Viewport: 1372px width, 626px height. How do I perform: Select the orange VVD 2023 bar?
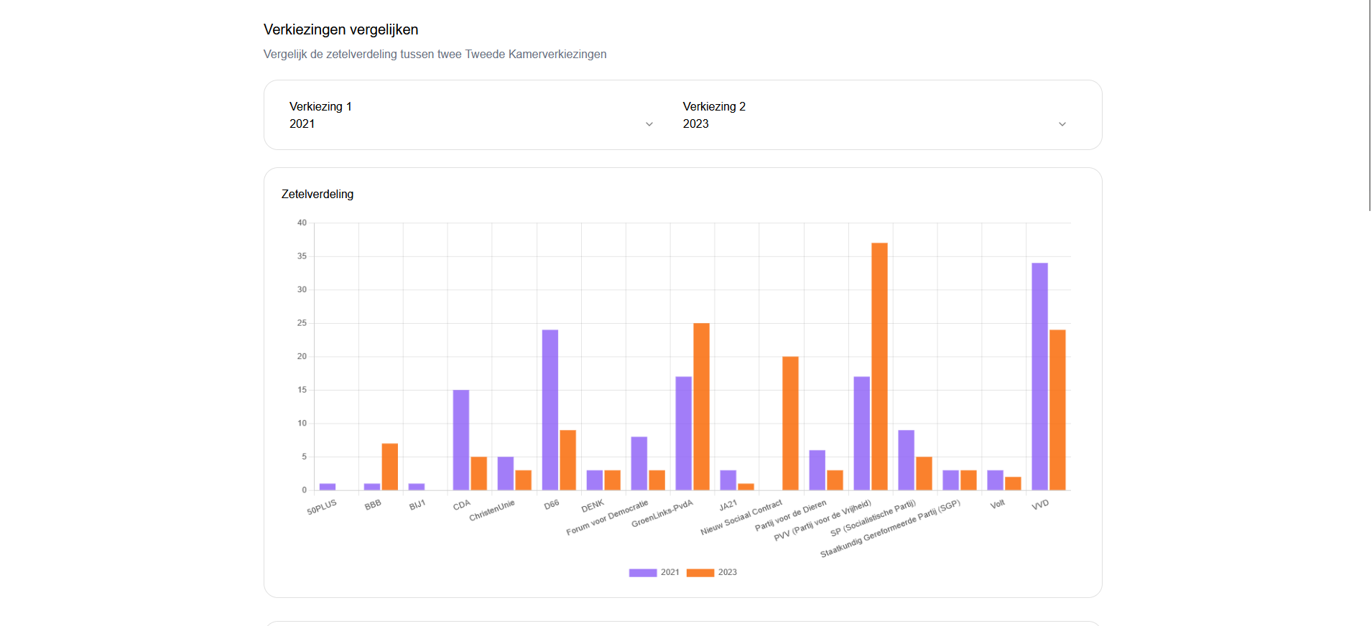pos(1057,410)
